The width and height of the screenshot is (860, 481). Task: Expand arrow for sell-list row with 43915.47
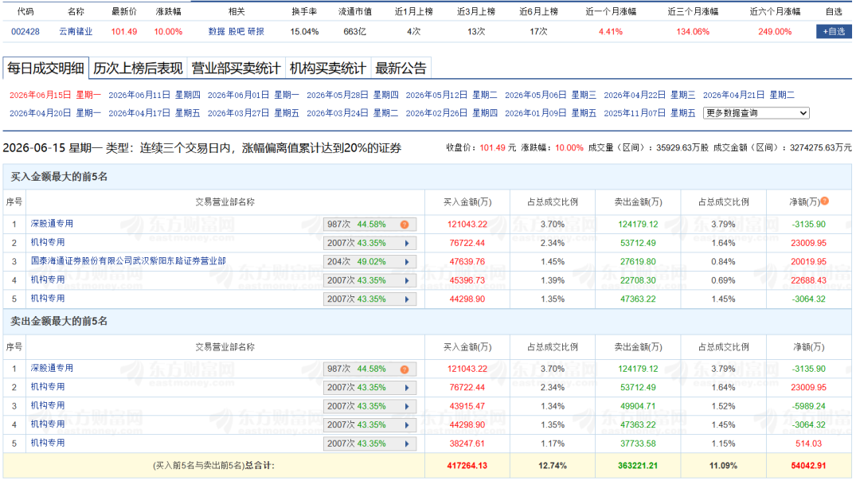pyautogui.click(x=407, y=406)
